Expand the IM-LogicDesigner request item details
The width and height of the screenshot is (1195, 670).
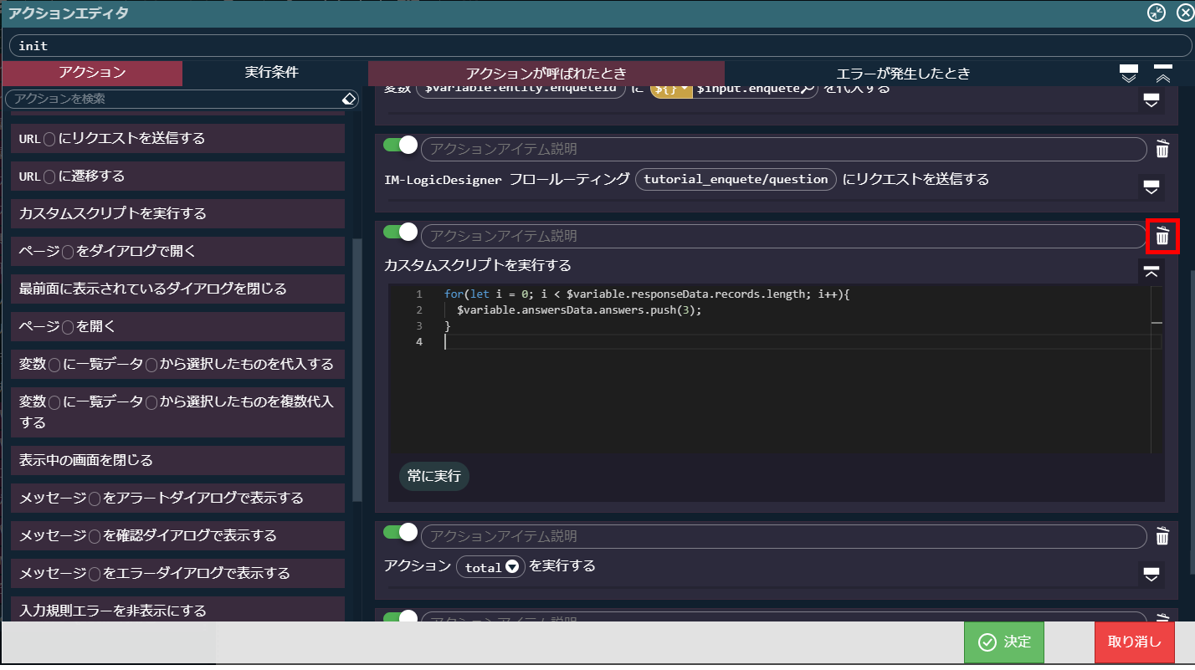coord(1151,187)
